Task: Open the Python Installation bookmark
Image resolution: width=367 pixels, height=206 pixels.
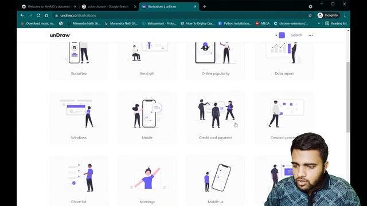Action: coord(235,23)
